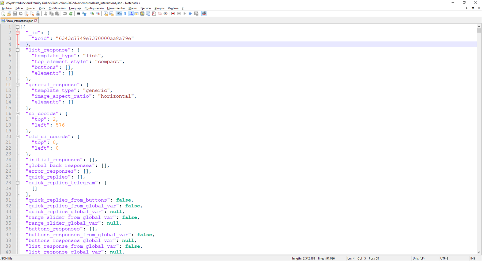Click the Save file icon
The height and width of the screenshot is (261, 482).
coord(15,14)
